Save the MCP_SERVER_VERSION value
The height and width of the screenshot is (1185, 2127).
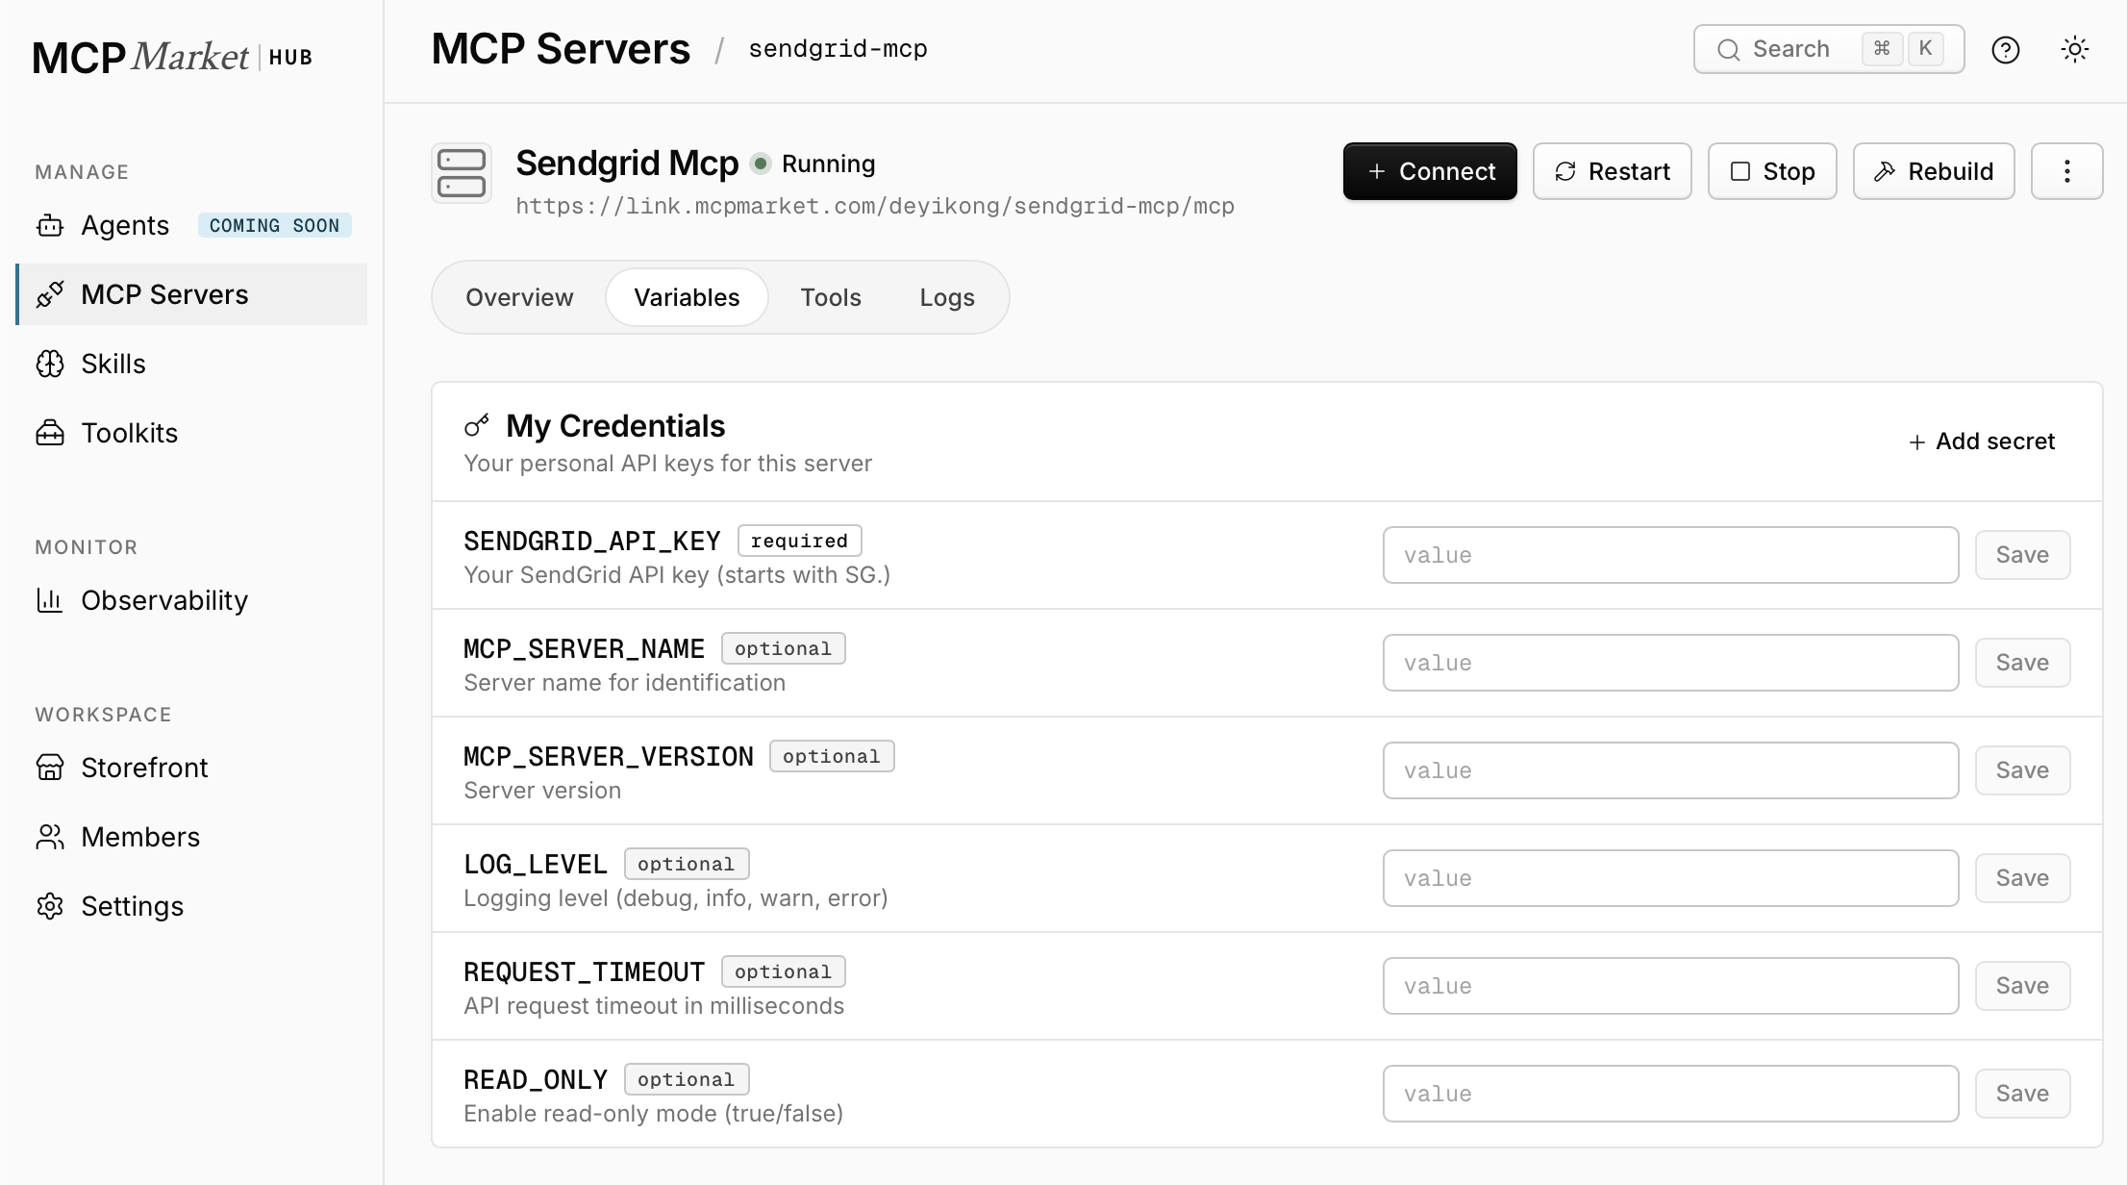(2022, 770)
